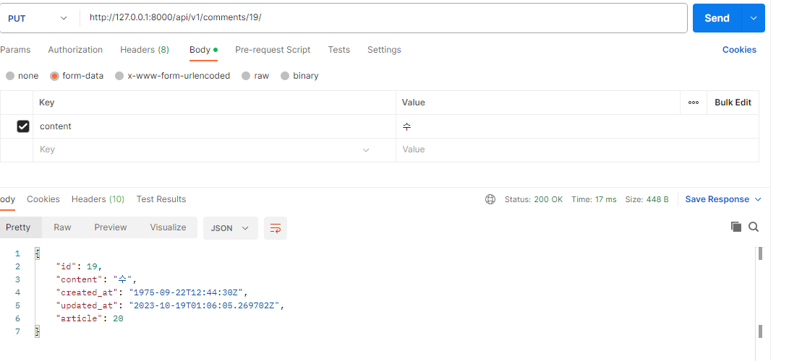The image size is (789, 361).
Task: Switch to the Tests tab
Action: (338, 50)
